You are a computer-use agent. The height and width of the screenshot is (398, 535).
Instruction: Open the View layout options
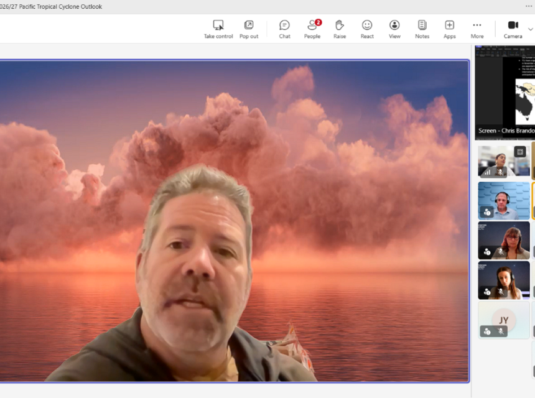coord(394,29)
